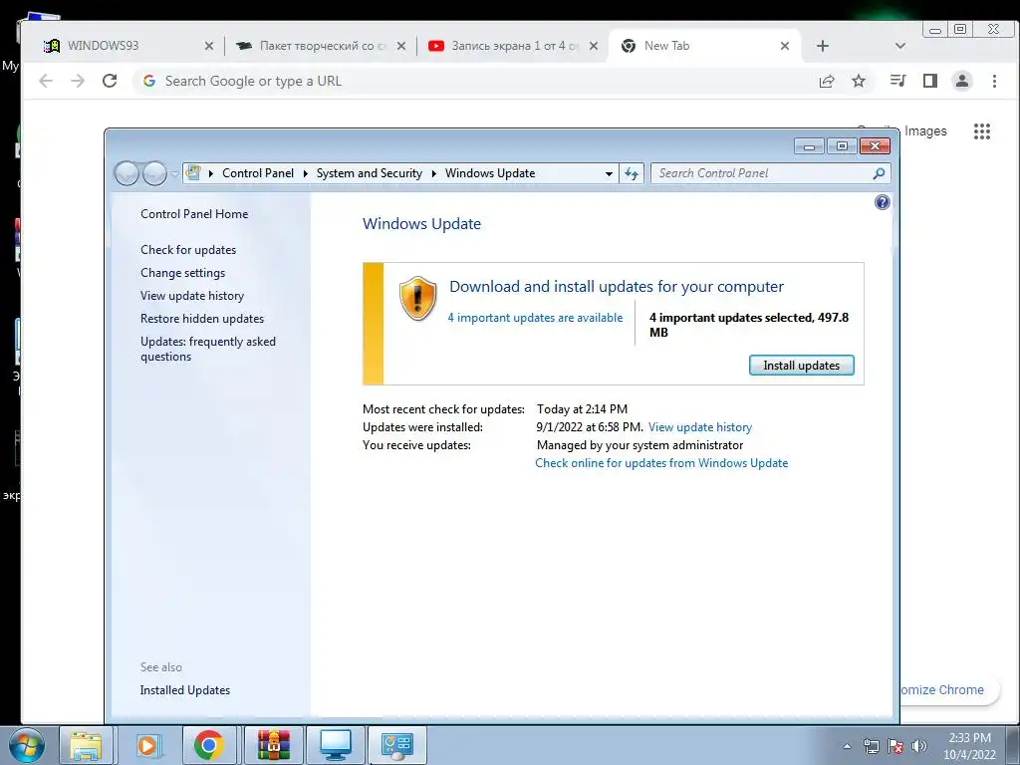
Task: Click Chrome reload button
Action: point(110,81)
